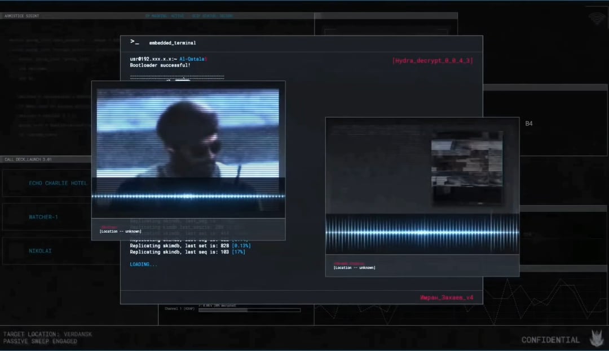Click the glitched image in right window

(466, 172)
